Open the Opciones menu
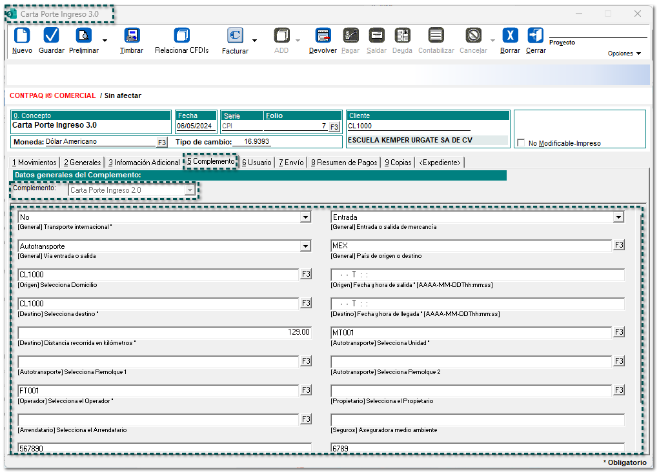Viewport: 659px width, 474px height. tap(624, 54)
